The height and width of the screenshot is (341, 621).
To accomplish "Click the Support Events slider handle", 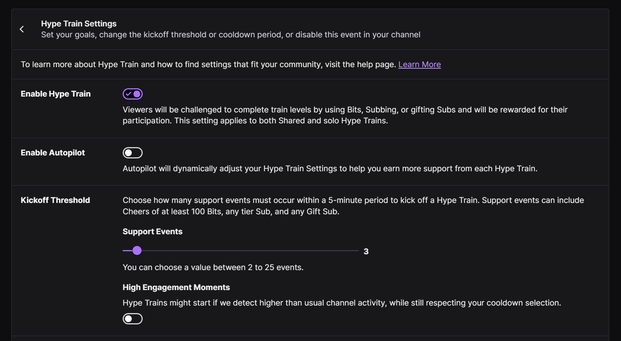I will (x=137, y=250).
